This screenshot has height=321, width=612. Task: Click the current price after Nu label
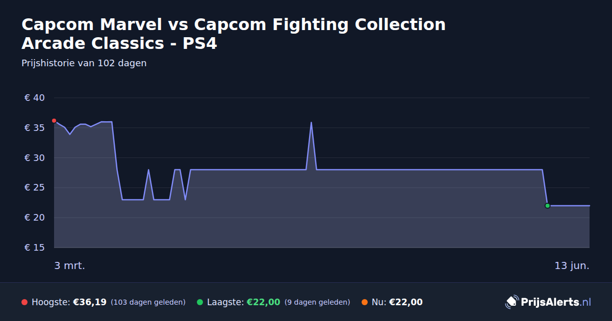pos(405,302)
